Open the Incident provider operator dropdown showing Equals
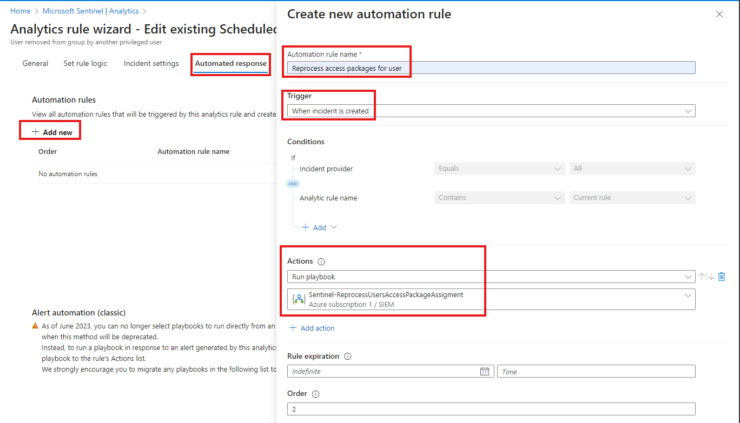This screenshot has width=740, height=423. (x=499, y=168)
